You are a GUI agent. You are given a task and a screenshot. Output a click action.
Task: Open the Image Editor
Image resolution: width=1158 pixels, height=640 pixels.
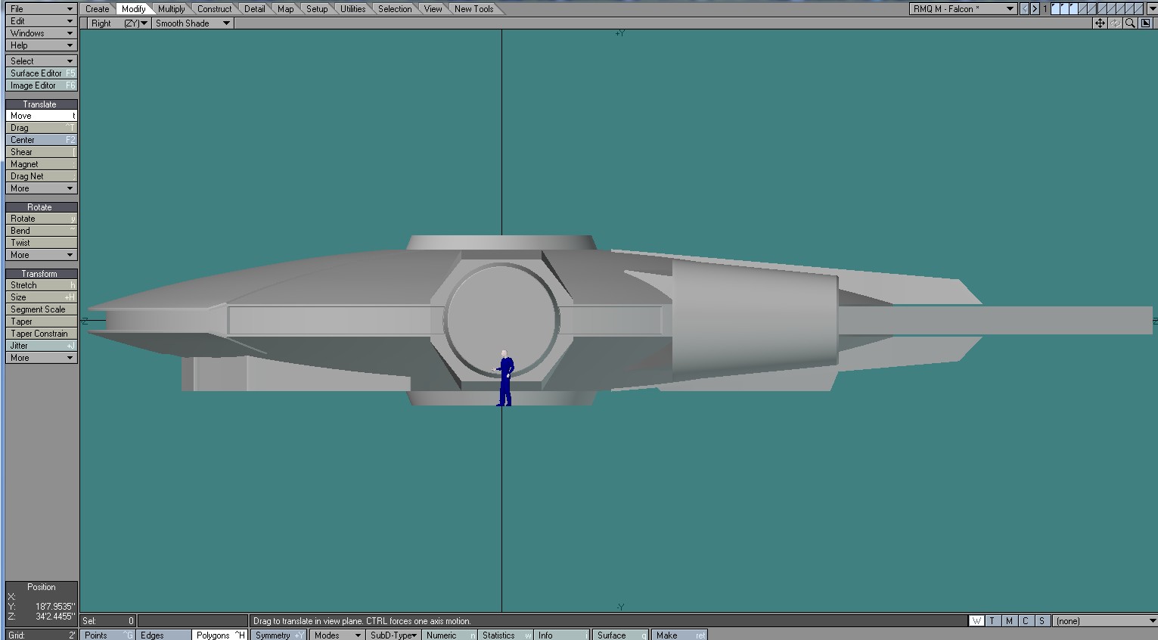(x=41, y=85)
